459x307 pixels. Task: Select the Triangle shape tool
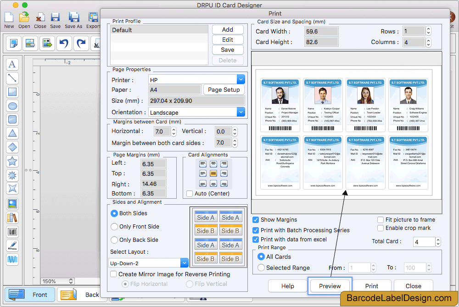point(12,134)
